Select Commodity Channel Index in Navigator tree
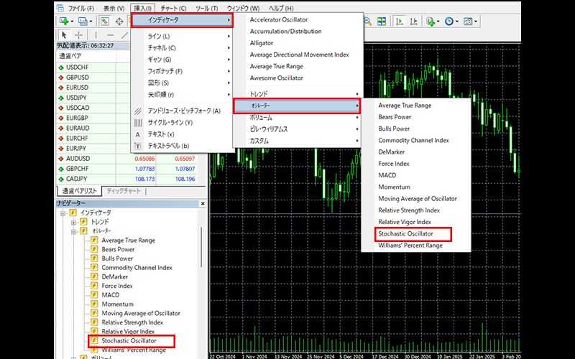Screen dimensions: 575x359 [x=137, y=268]
